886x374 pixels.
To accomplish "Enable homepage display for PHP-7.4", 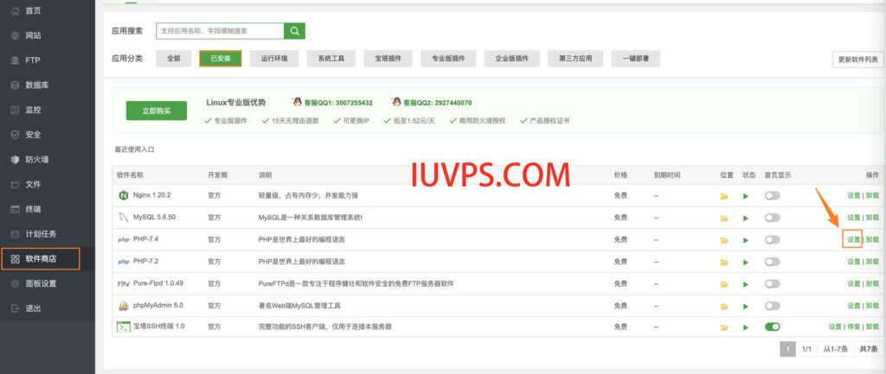I will (x=772, y=240).
